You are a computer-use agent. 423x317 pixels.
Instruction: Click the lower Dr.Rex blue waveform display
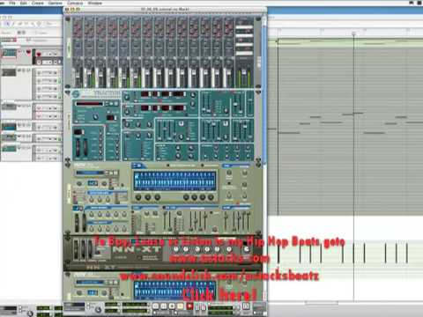click(174, 291)
